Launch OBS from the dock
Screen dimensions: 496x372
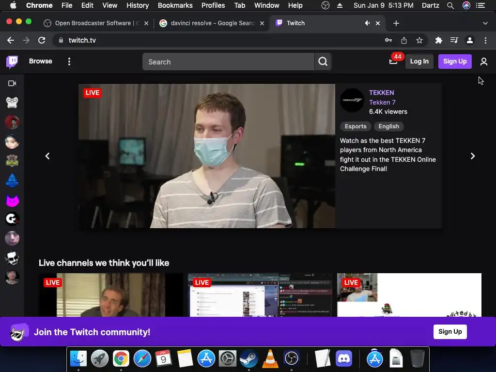(291, 358)
